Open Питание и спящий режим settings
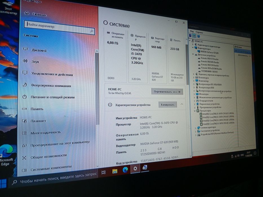Image resolution: width=263 pixels, height=197 pixels. pyautogui.click(x=52, y=97)
